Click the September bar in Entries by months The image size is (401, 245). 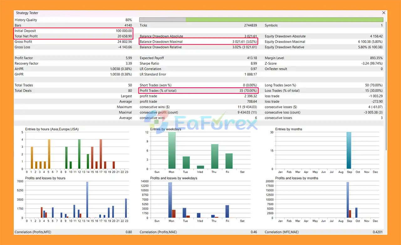point(349,150)
